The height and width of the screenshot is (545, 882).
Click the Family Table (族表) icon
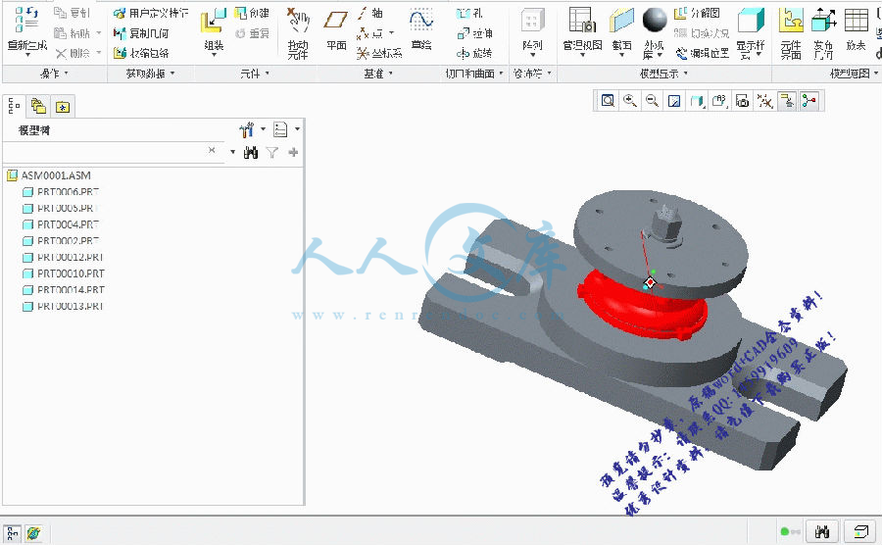(x=857, y=21)
